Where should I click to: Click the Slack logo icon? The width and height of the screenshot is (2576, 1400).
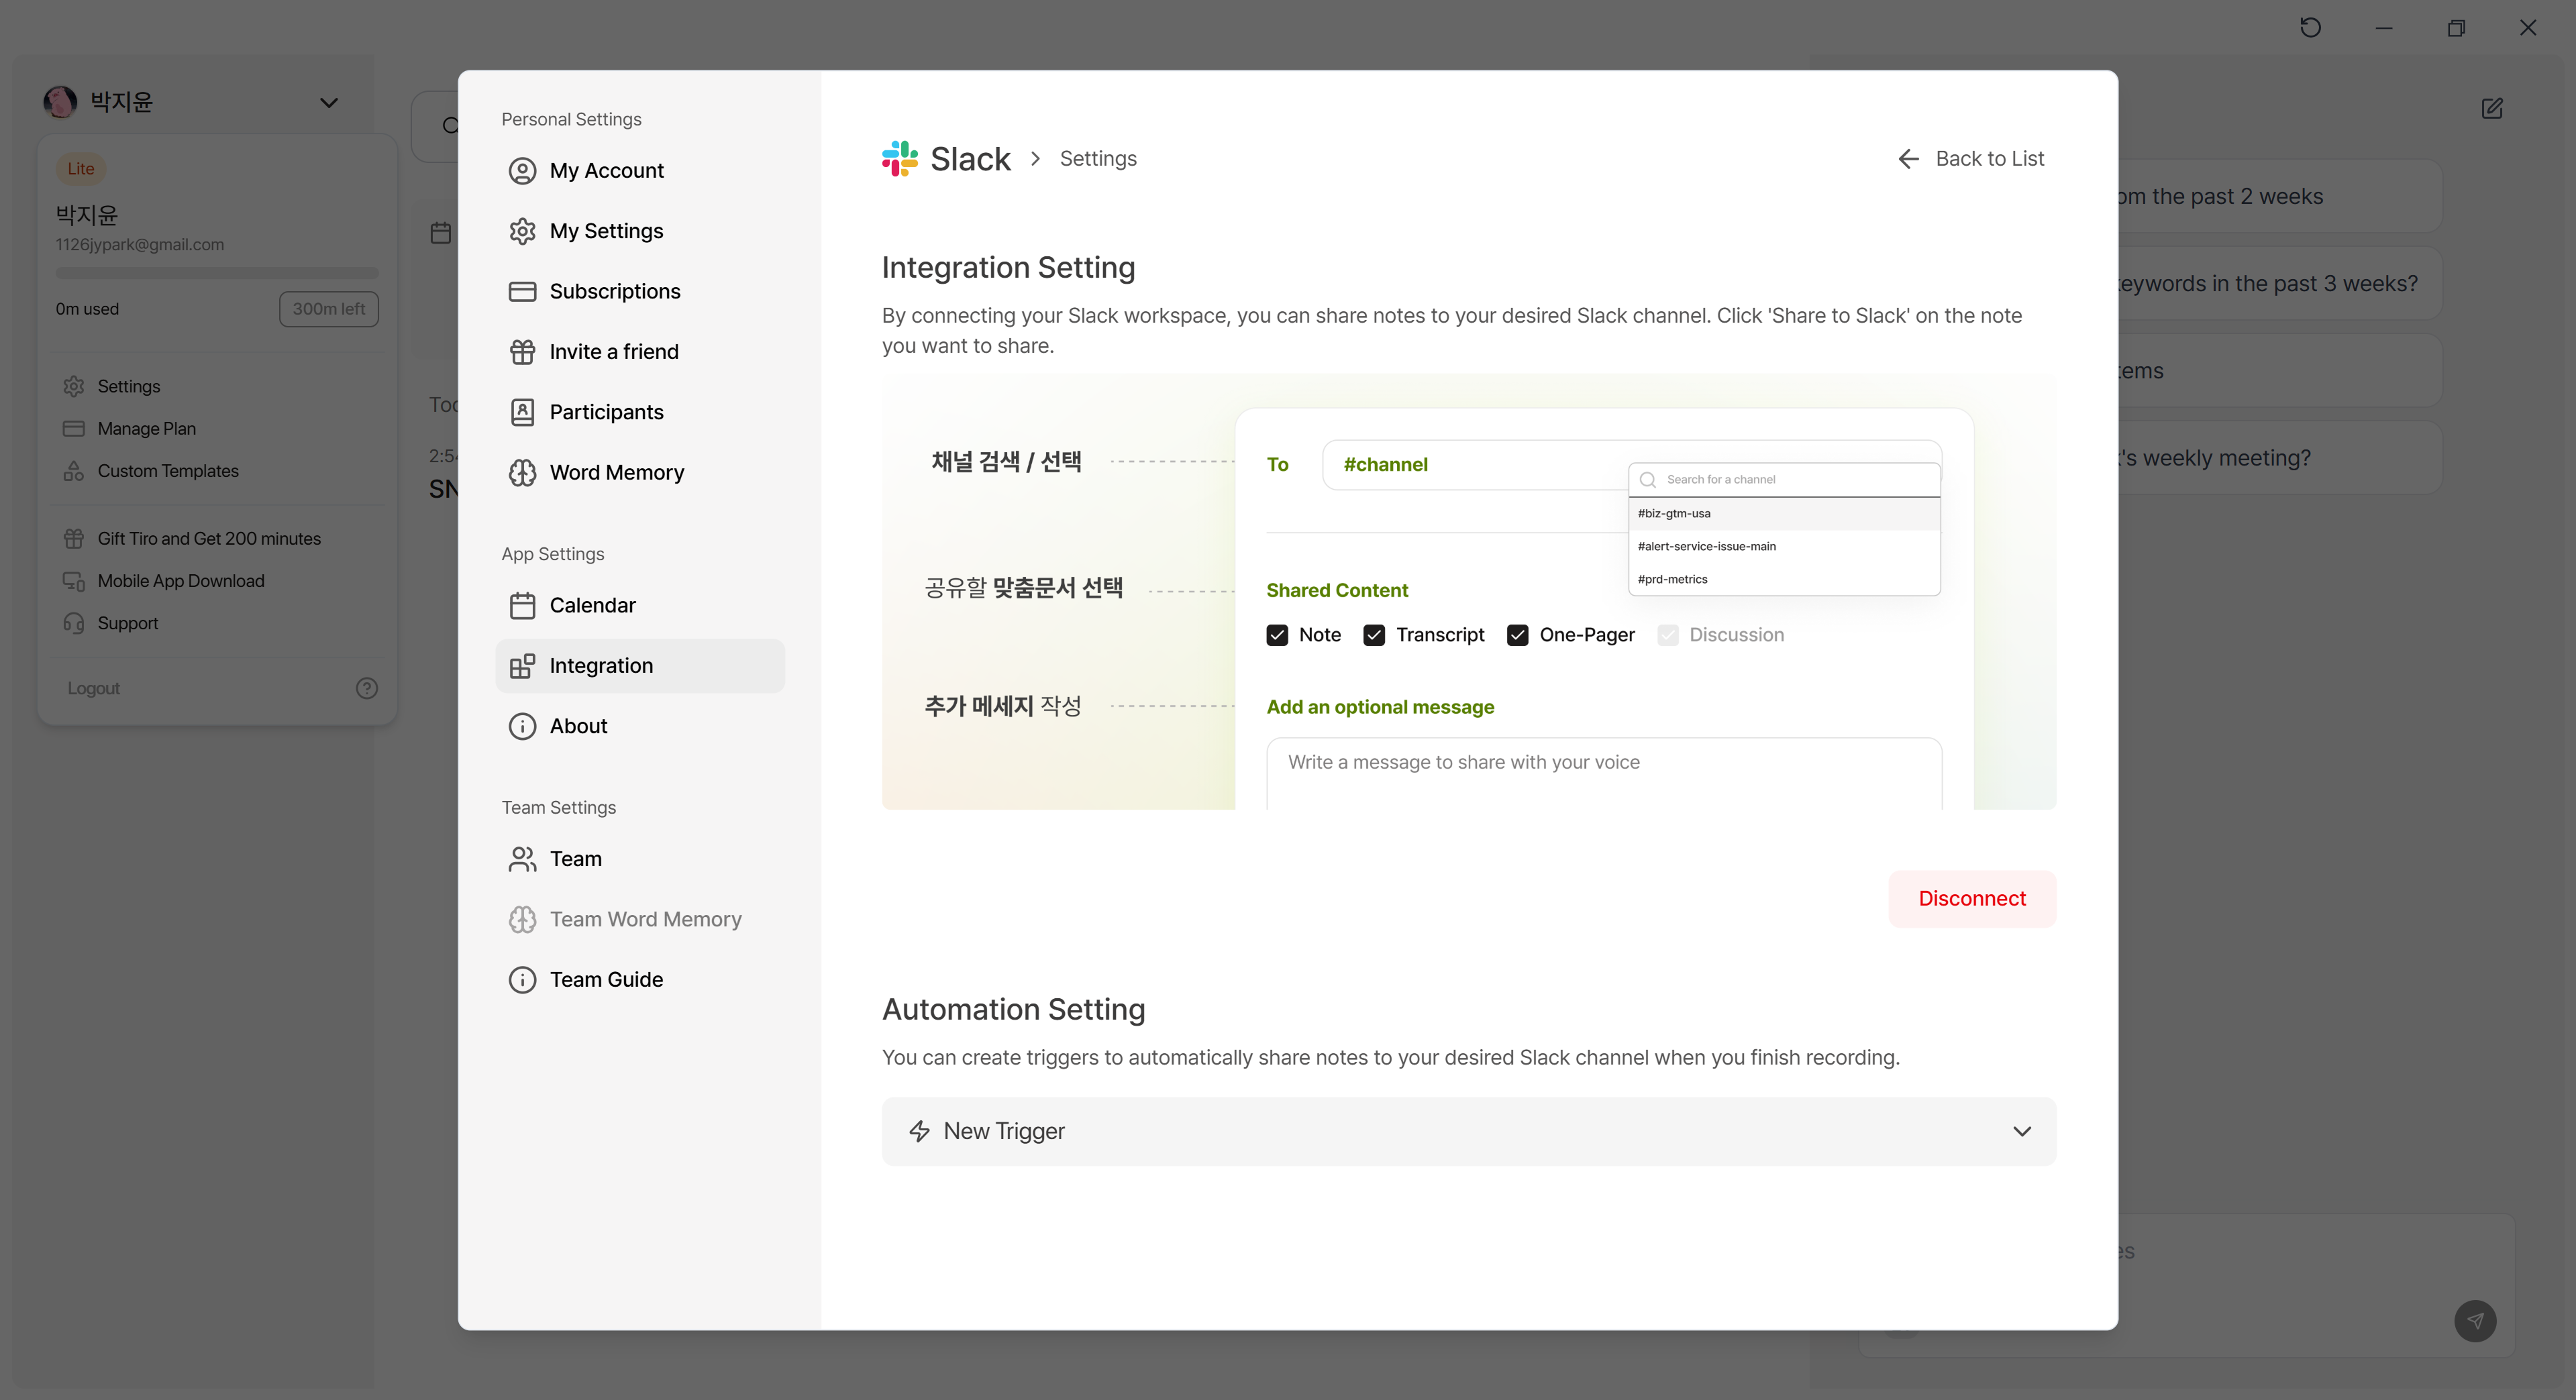899,158
